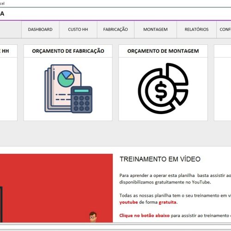Click the empty cell left of DASHBOARD
The width and height of the screenshot is (231, 231).
11,29
